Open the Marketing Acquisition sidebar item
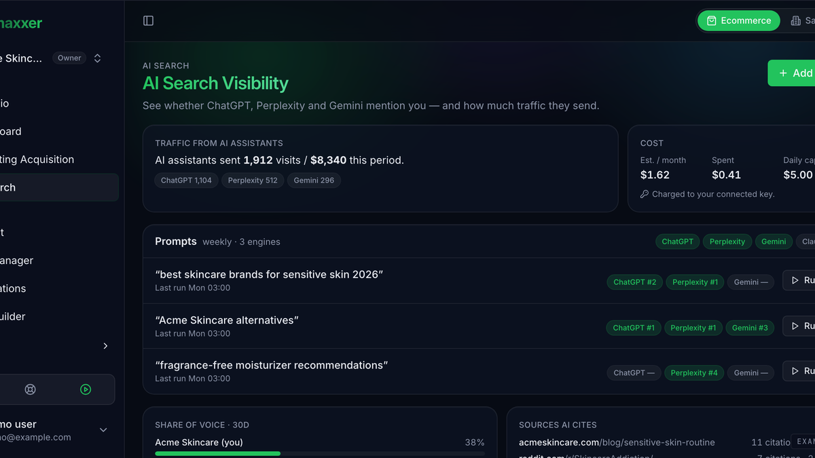Screen dimensions: 815x458 pyautogui.click(x=58, y=159)
